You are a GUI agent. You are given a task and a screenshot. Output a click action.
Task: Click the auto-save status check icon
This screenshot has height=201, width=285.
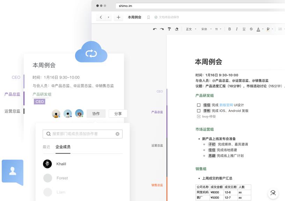(x=156, y=17)
